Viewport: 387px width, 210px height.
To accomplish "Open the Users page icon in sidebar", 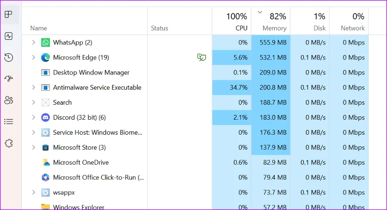I will click(x=9, y=100).
